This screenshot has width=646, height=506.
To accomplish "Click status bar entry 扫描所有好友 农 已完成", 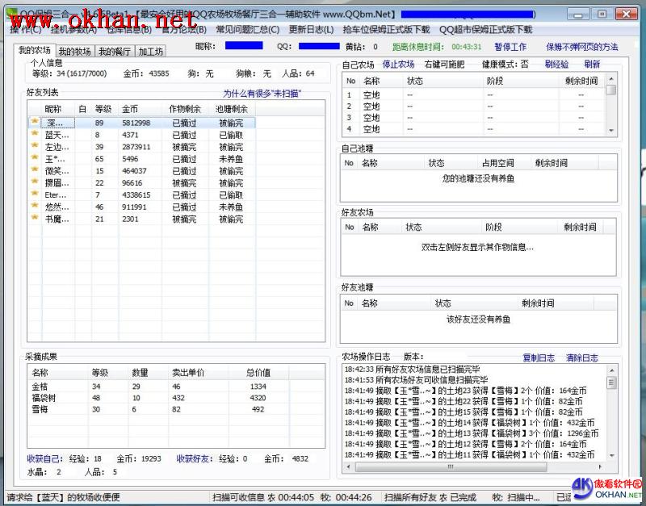I will point(430,497).
